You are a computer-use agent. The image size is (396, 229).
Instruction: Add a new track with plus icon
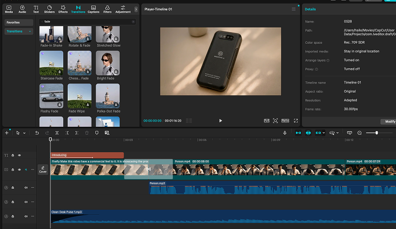click(7, 133)
